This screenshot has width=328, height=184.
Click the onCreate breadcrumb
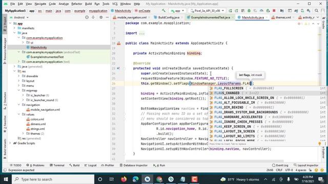142,11
